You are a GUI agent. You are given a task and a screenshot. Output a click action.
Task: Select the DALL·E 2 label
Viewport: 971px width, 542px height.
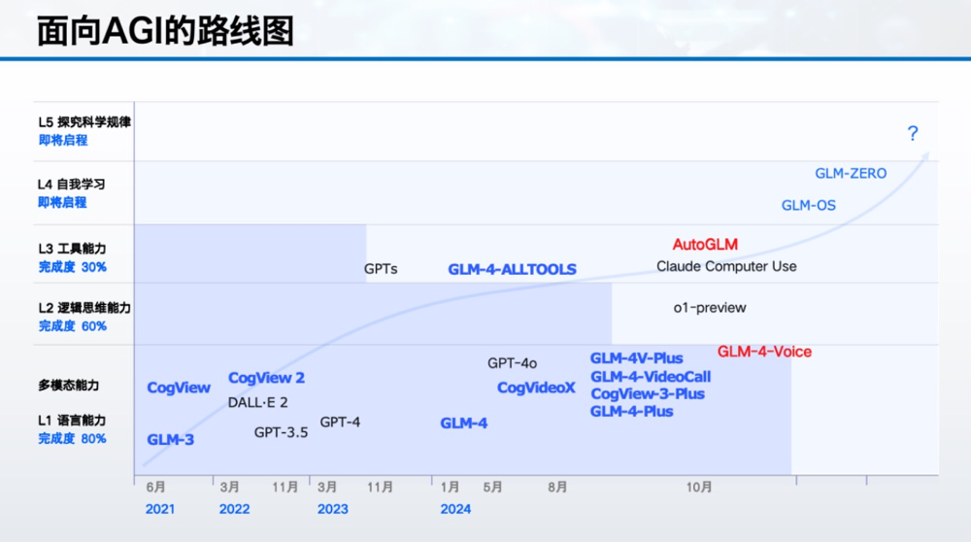257,403
